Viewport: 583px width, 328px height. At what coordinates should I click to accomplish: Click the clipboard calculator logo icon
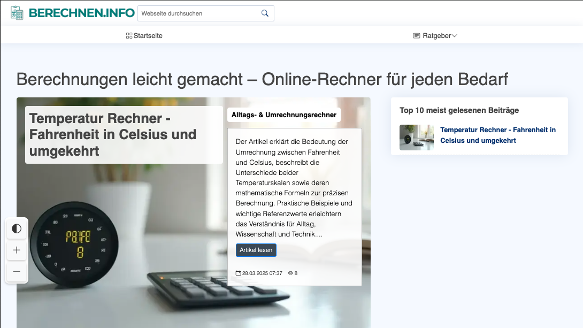click(x=17, y=13)
